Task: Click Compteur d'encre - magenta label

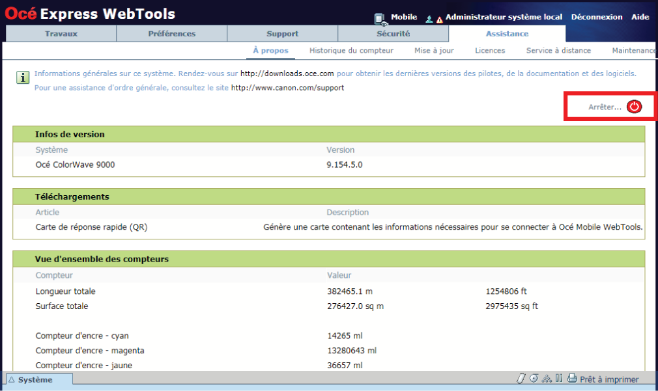Action: coord(90,350)
